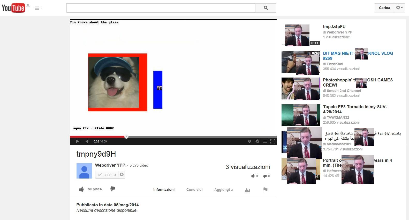Toggle theater mode in player

[265, 141]
